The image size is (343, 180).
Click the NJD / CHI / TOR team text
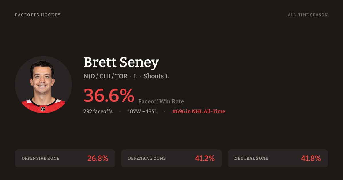point(105,76)
